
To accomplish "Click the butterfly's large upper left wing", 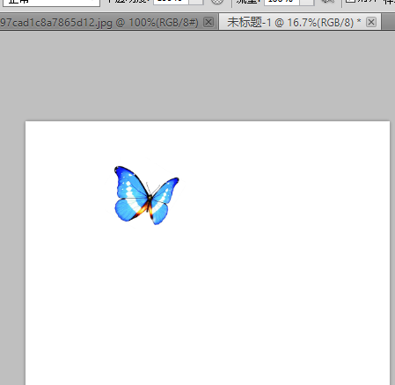I will click(129, 182).
